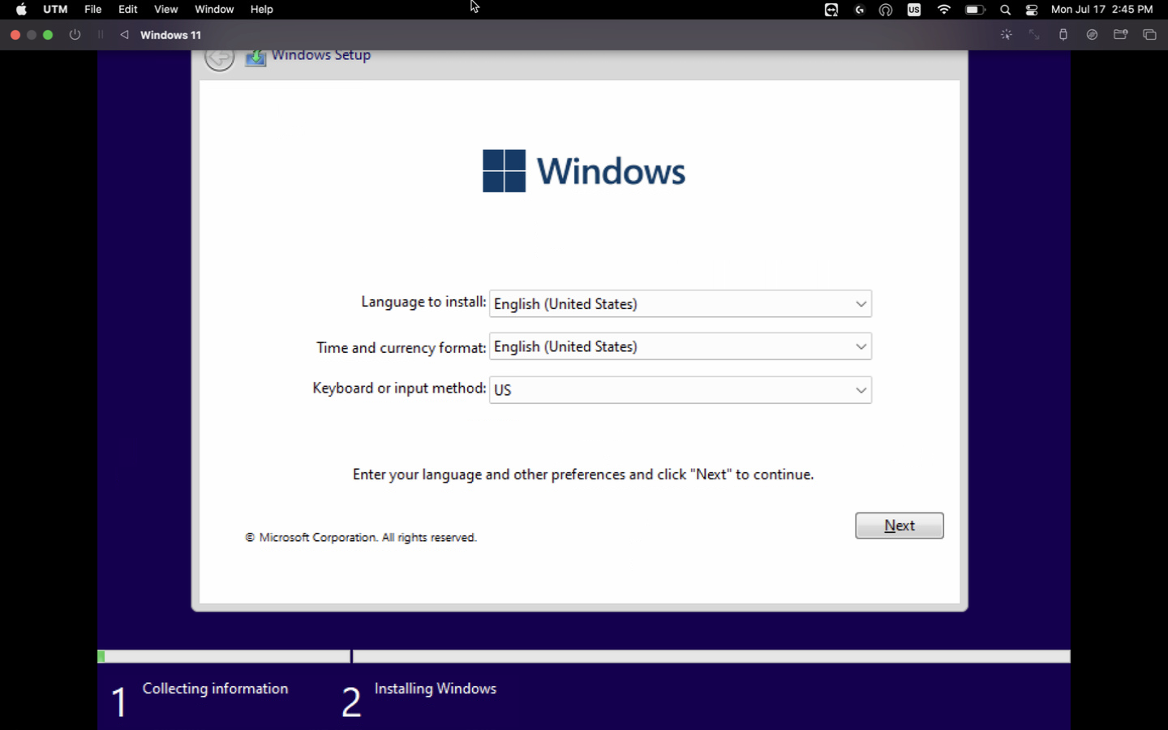Click the 'Keyboard or input method:' label
Image resolution: width=1168 pixels, height=730 pixels.
(399, 389)
